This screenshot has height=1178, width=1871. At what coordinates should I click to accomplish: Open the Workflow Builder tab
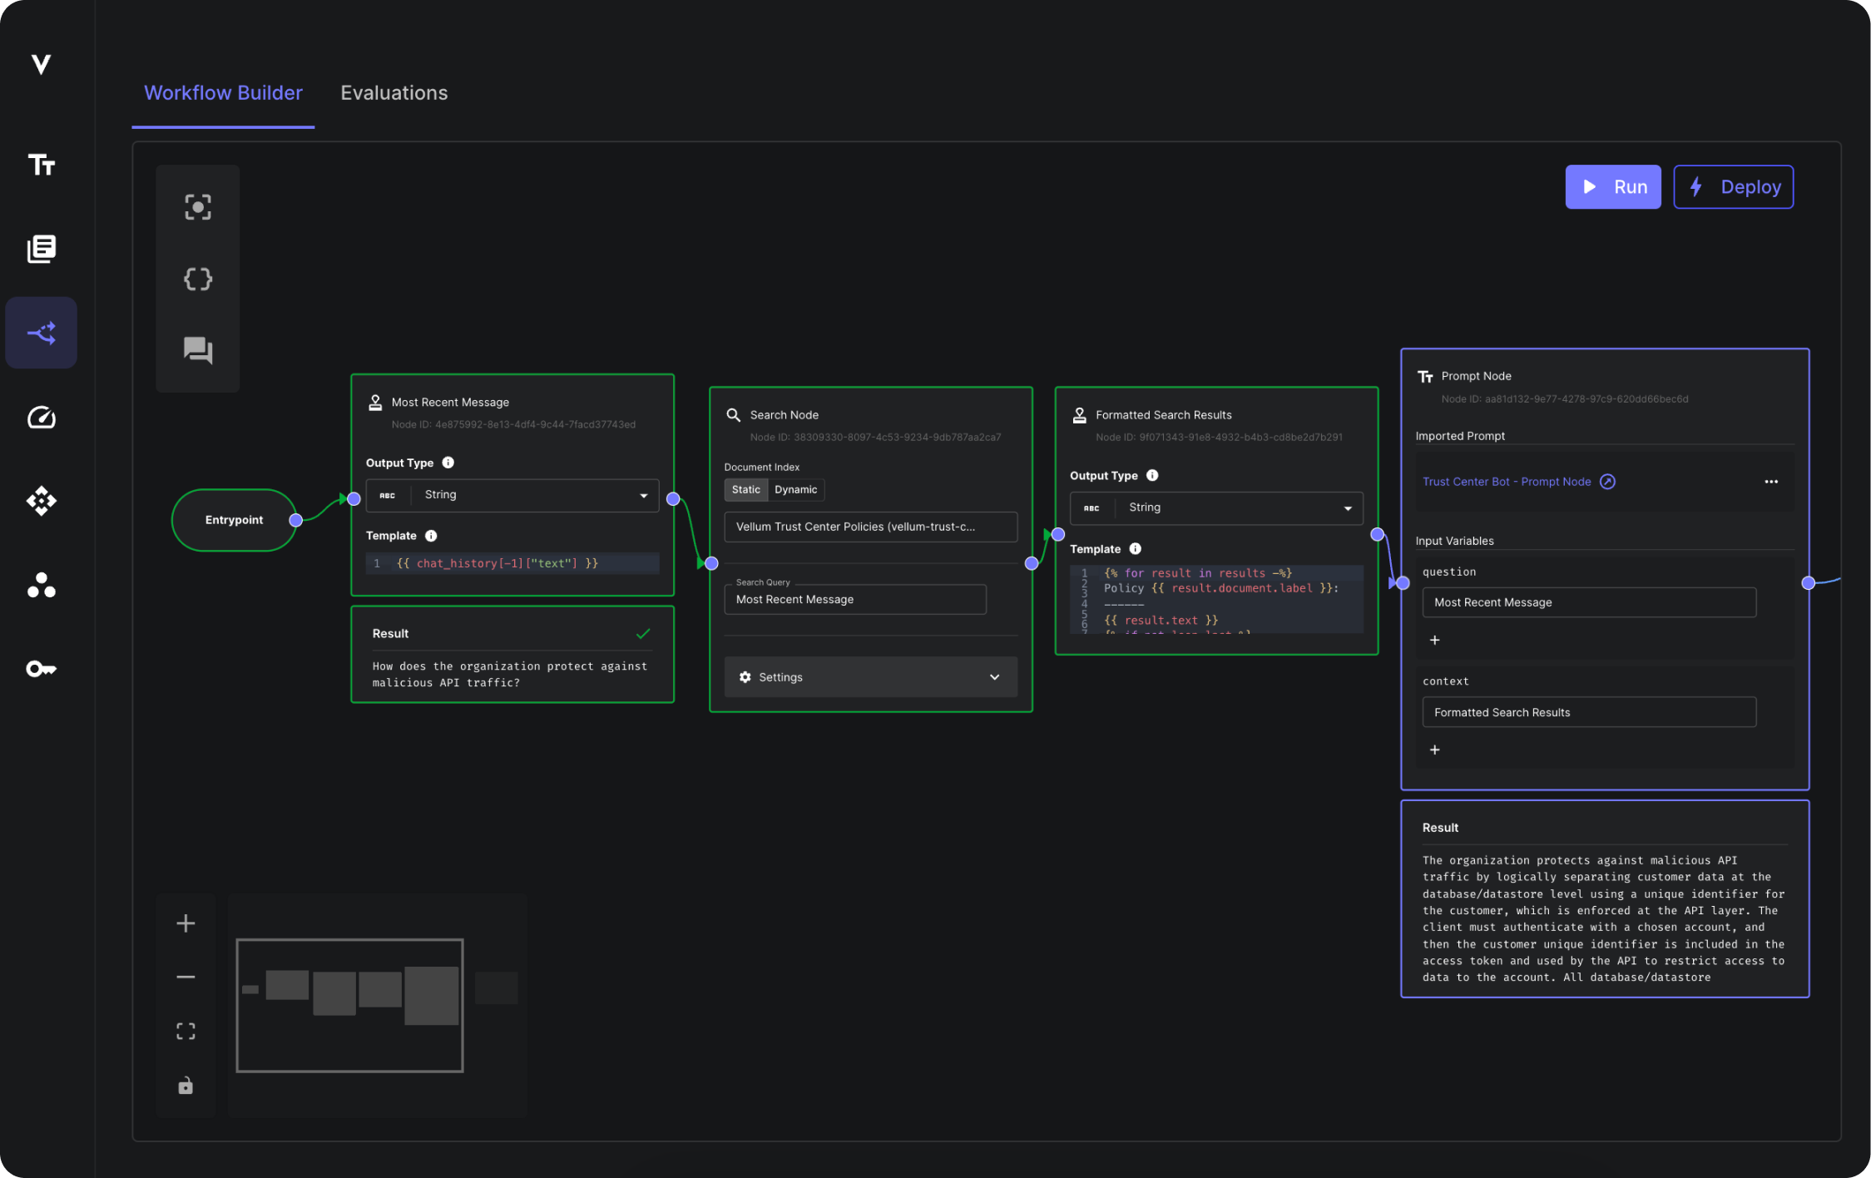(x=222, y=92)
